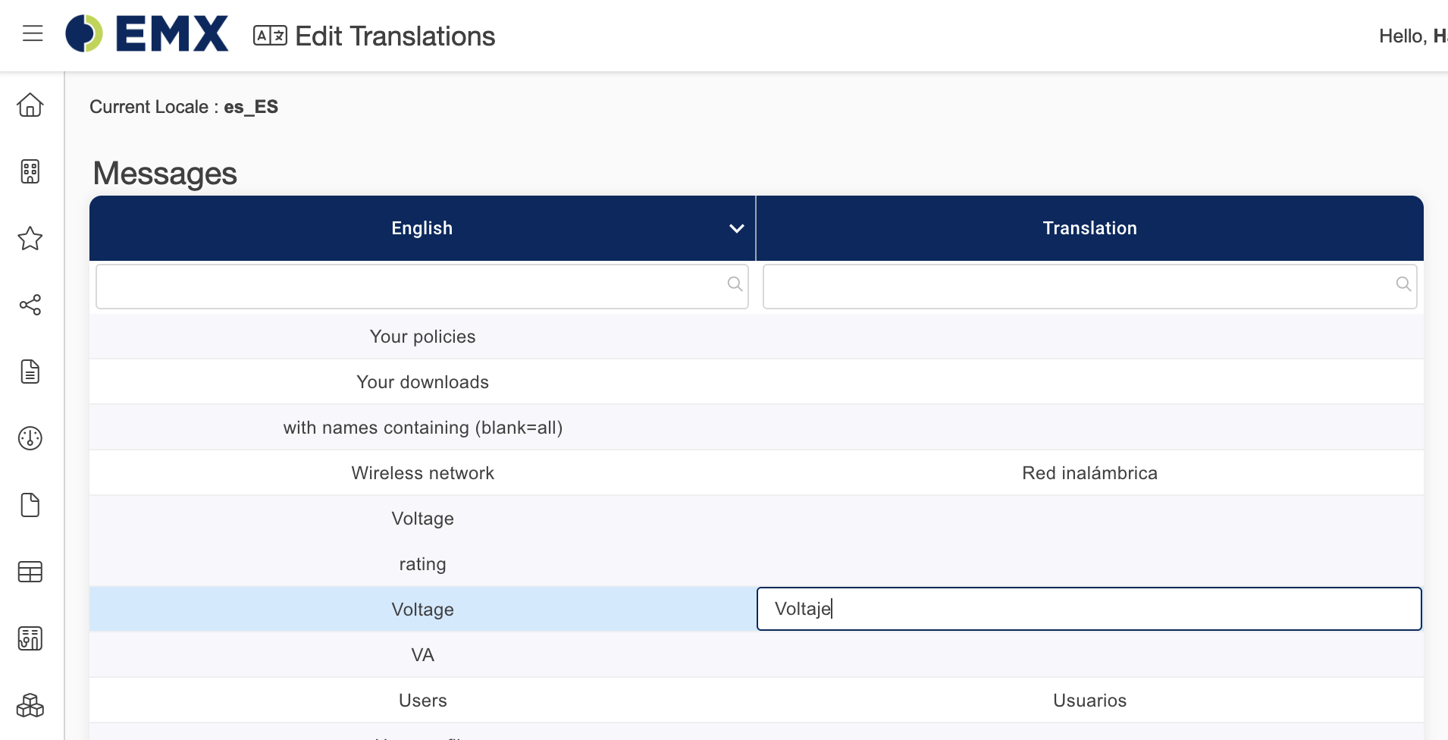
Task: Open the share nodes sidebar icon
Action: [30, 305]
